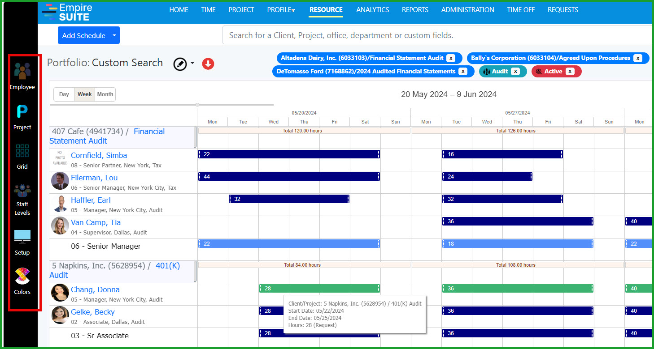Open Staff Levels sidebar icon
Viewport: 654px width, 349px height.
coord(22,191)
